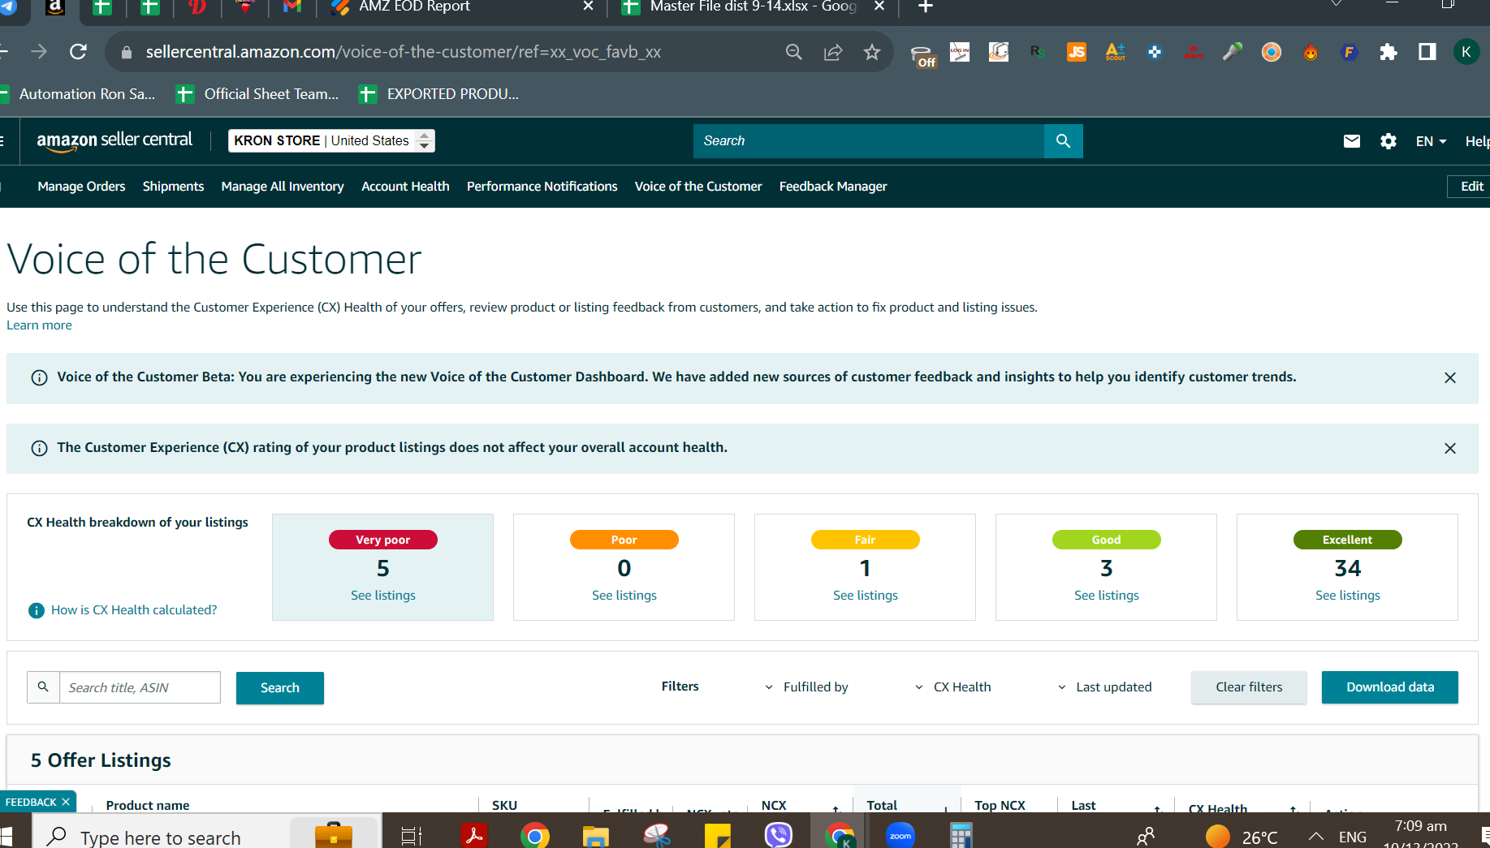This screenshot has height=848, width=1490.
Task: See listings with Very poor CX Health
Action: [x=383, y=596]
